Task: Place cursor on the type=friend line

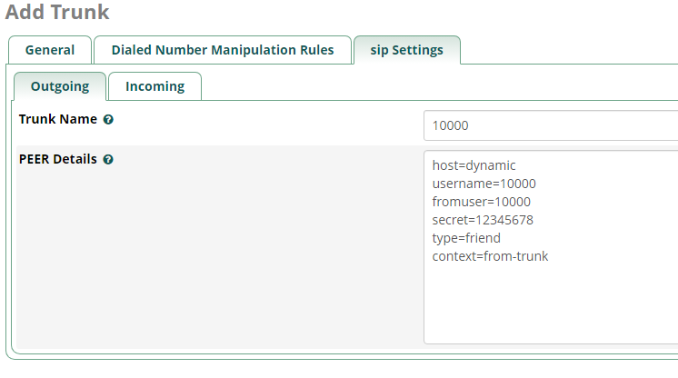Action: (x=466, y=238)
